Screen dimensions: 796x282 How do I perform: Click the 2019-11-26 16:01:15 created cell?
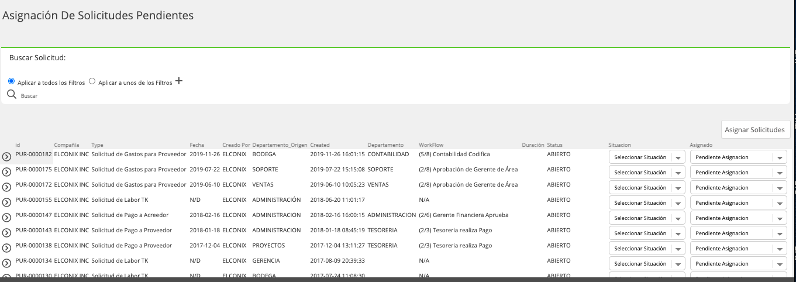(x=337, y=154)
